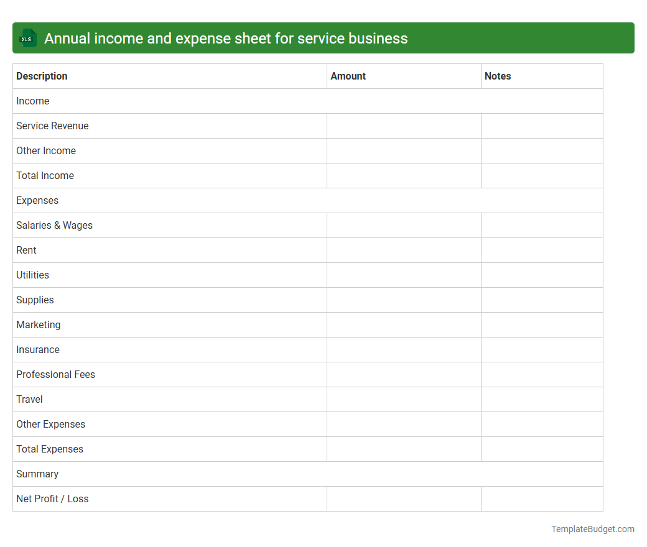647x547 pixels.
Task: Select the Other Income row label
Action: pos(46,150)
